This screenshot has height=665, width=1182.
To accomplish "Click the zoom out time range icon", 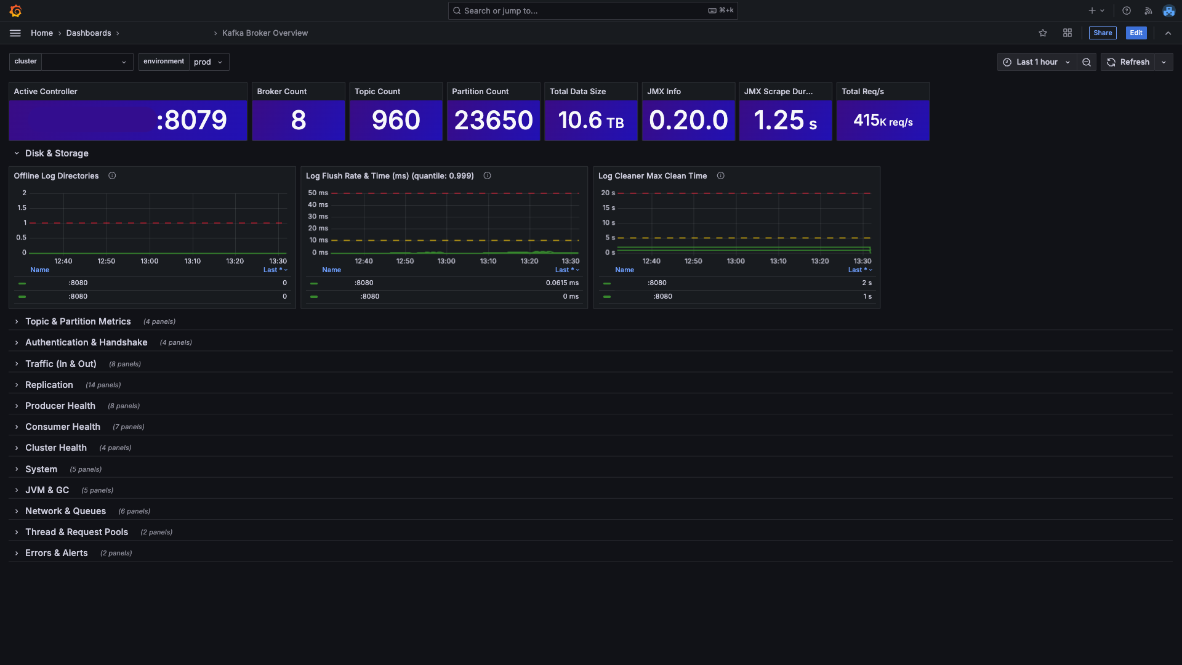I will pos(1087,62).
